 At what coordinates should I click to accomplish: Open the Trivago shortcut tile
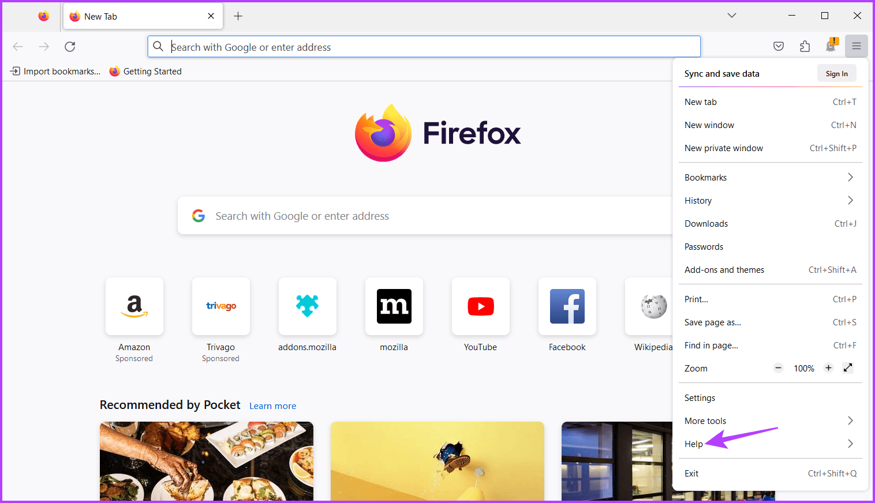click(x=221, y=306)
